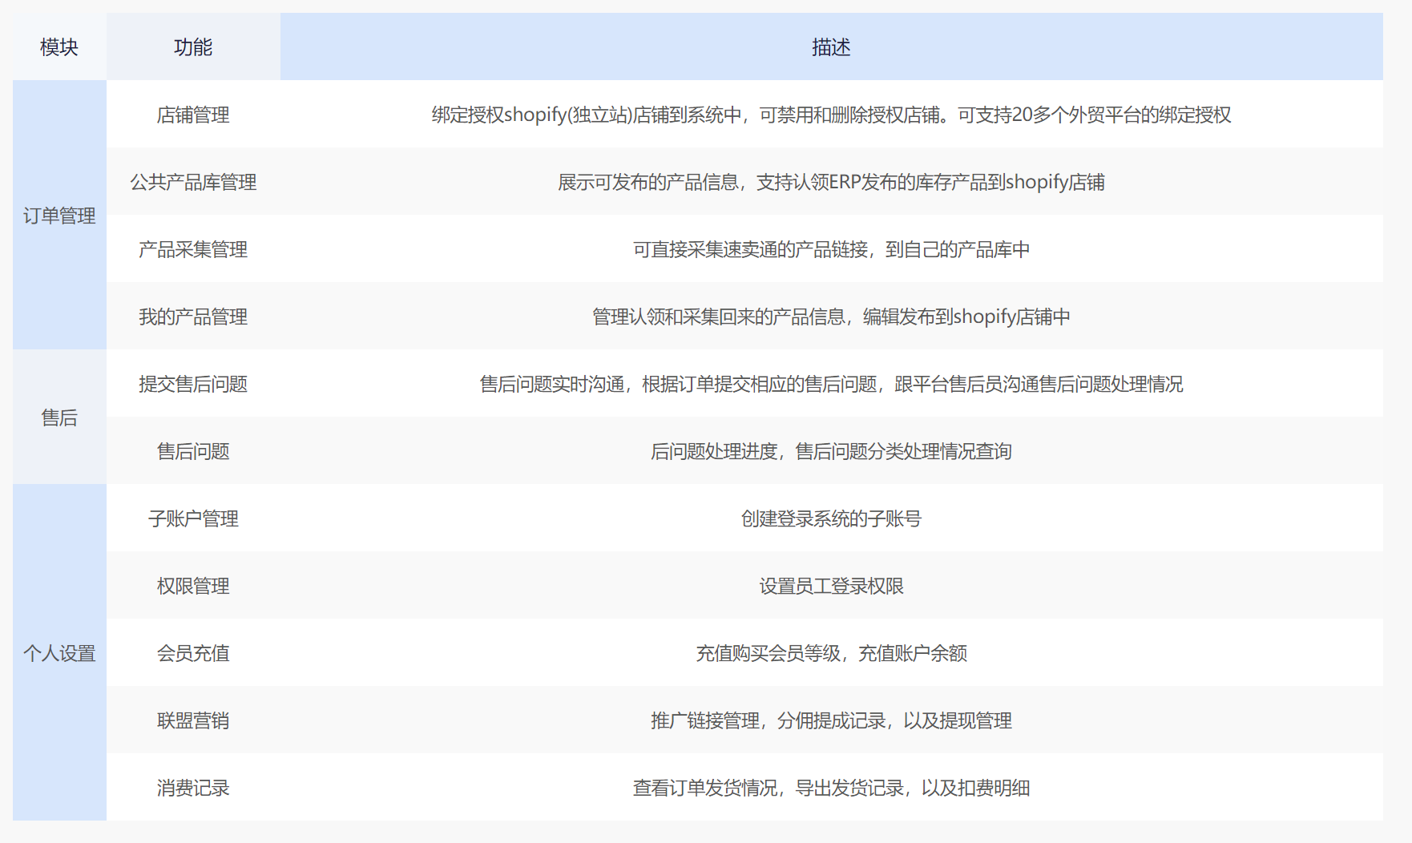Click the 功能 column header
The image size is (1412, 843).
tap(193, 47)
